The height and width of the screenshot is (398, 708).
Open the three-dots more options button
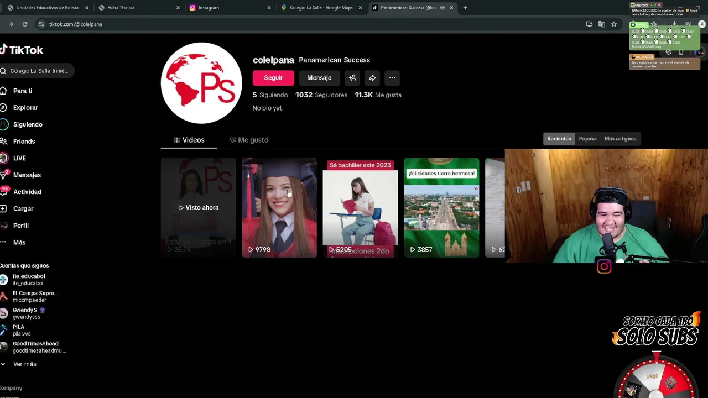392,78
